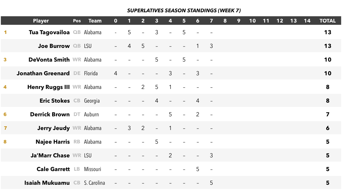Open the DeVonta Smith row
This screenshot has height=191, width=342.
tap(171, 60)
